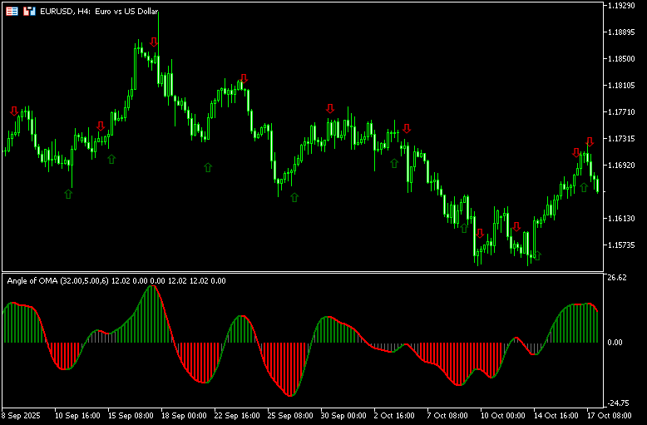This screenshot has height=425, width=647.
Task: Click the green up arrow at 14 Oct low
Action: click(536, 255)
